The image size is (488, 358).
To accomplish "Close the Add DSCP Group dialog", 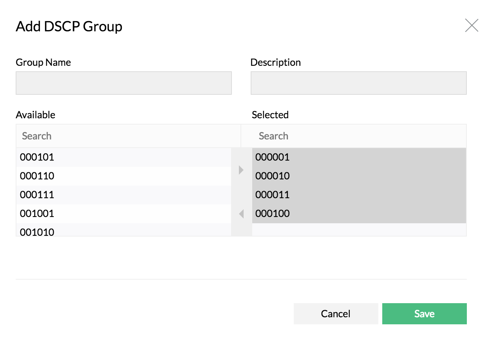I will [x=472, y=25].
